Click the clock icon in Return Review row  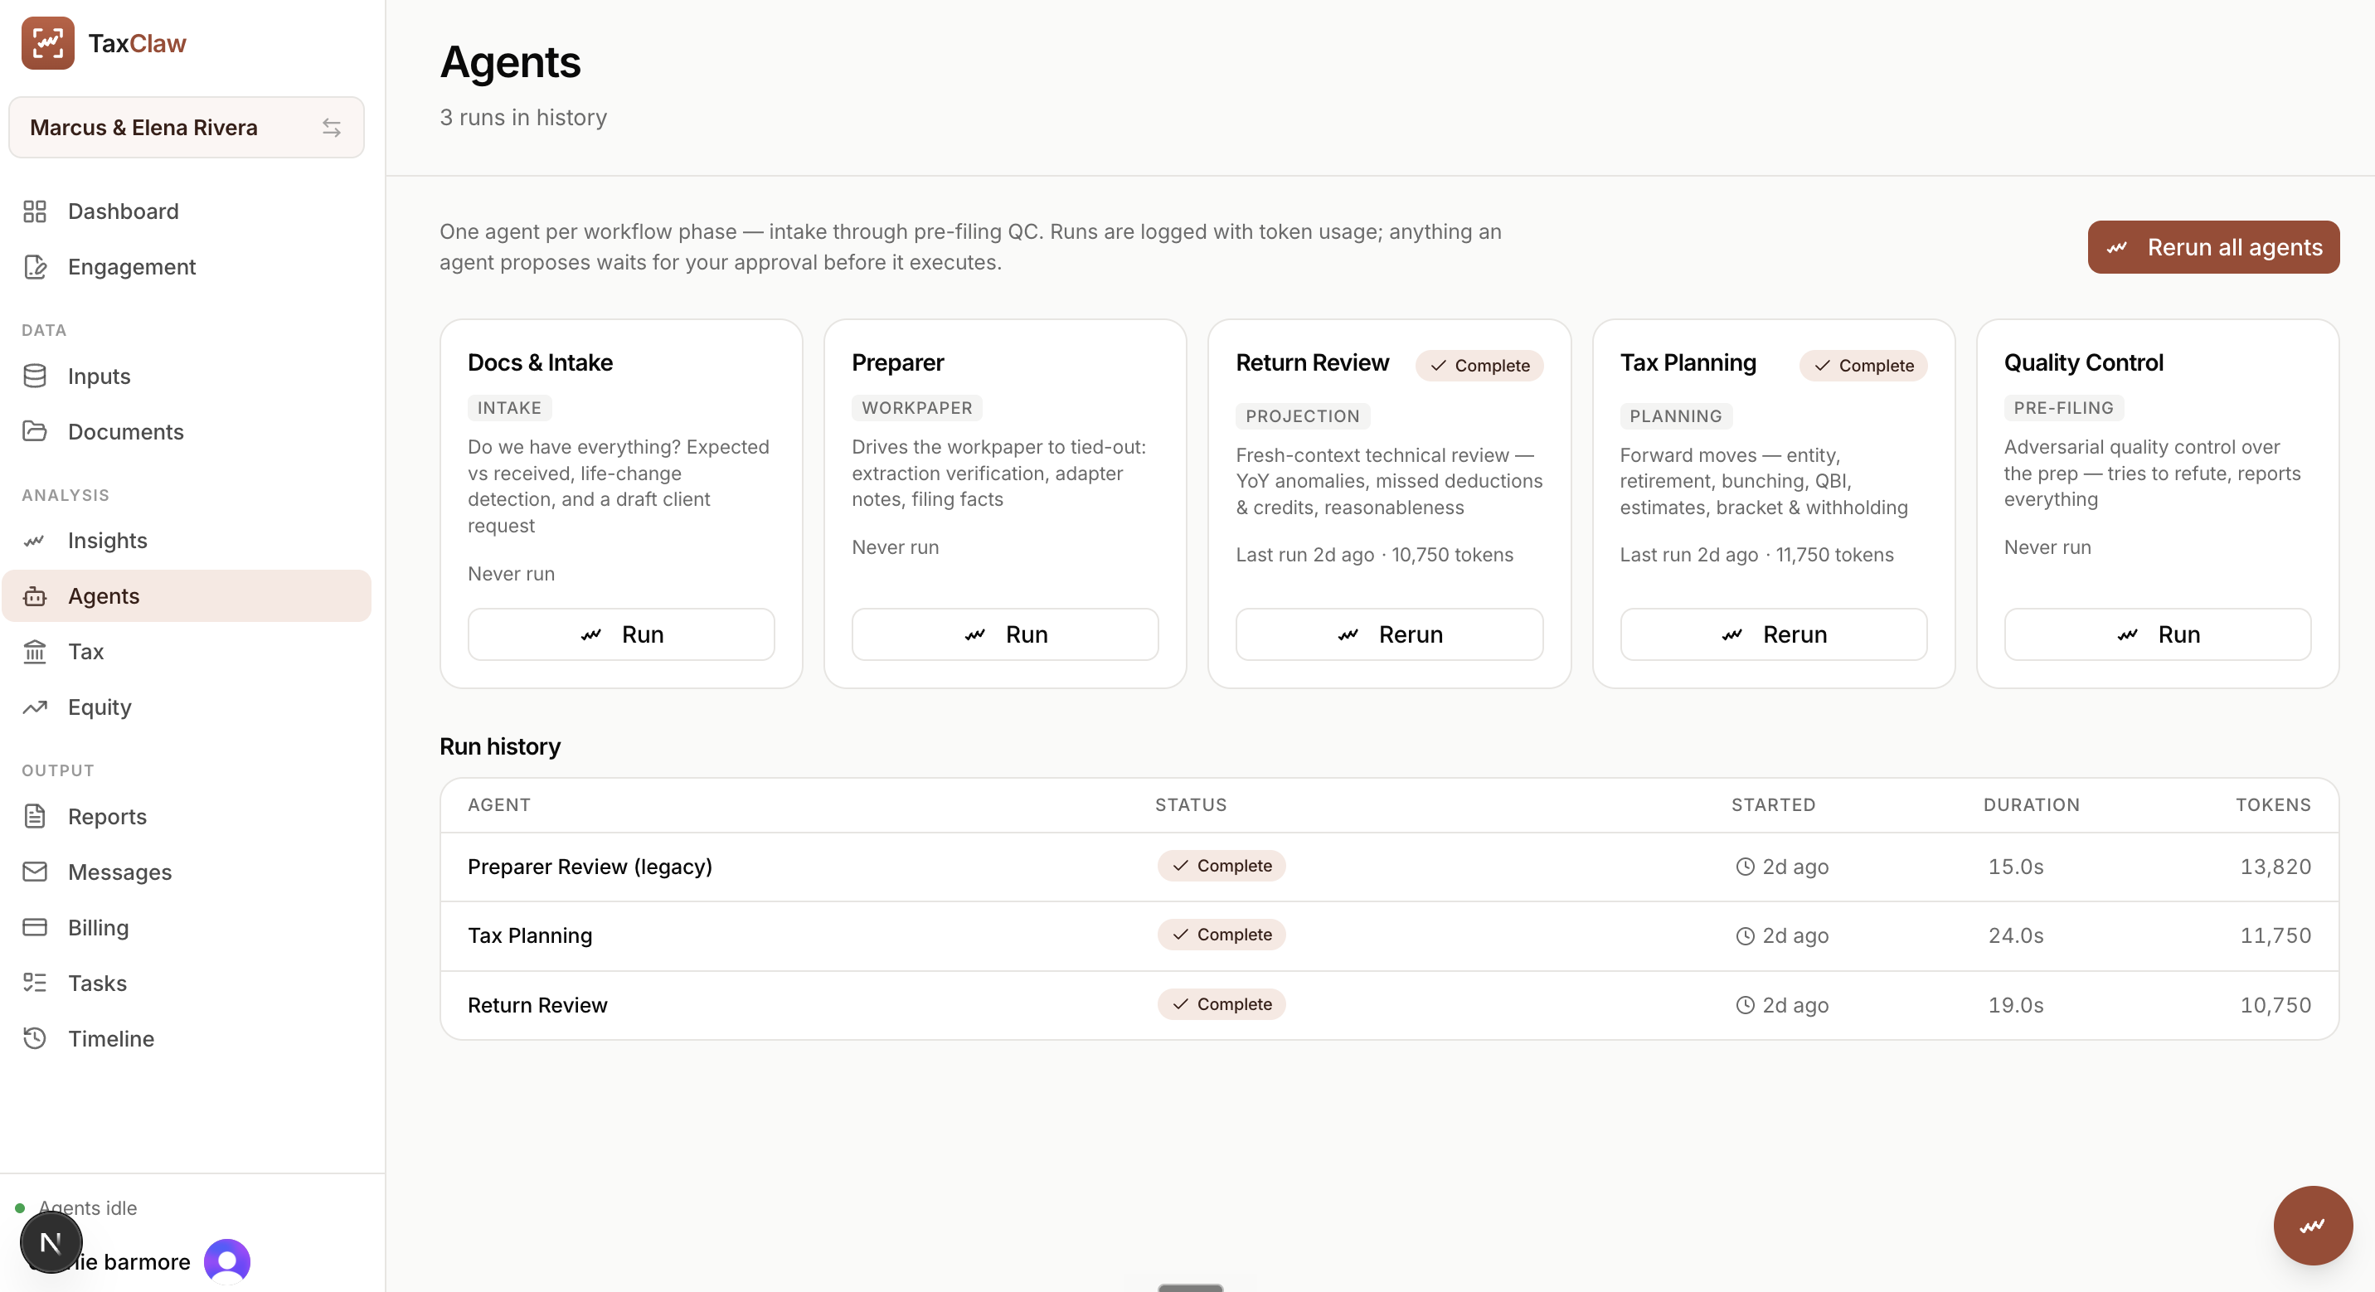click(1746, 1005)
